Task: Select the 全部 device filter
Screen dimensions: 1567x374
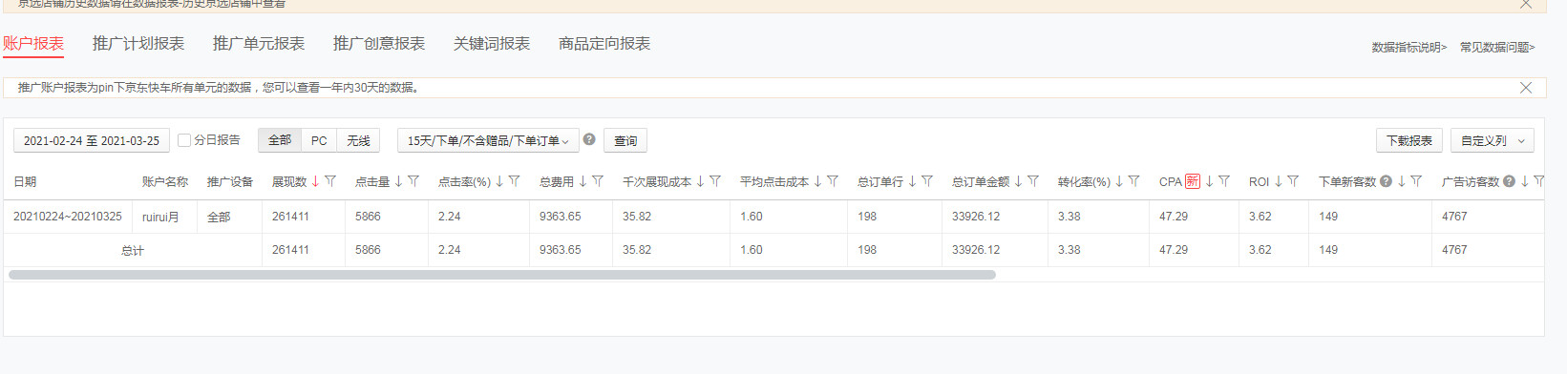Action: (x=280, y=140)
